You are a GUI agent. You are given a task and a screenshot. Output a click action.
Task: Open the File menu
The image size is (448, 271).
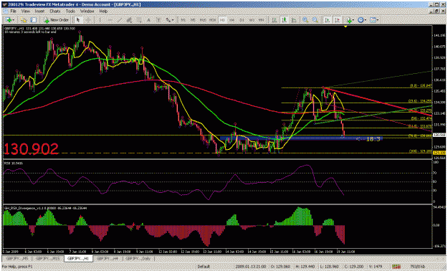(13, 11)
